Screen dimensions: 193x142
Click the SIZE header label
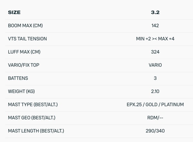pos(15,13)
